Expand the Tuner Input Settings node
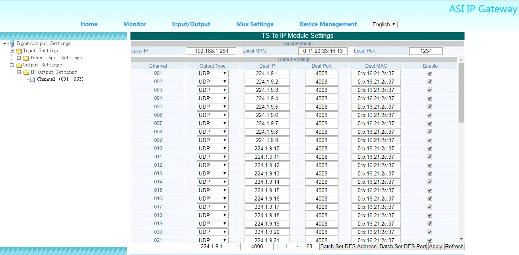519x255 pixels. 19,58
